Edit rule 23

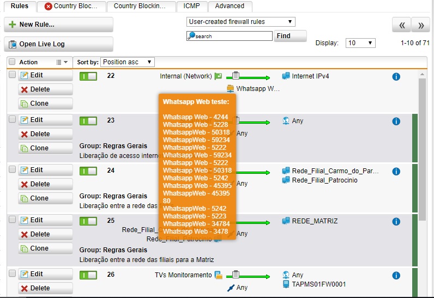pyautogui.click(x=46, y=120)
